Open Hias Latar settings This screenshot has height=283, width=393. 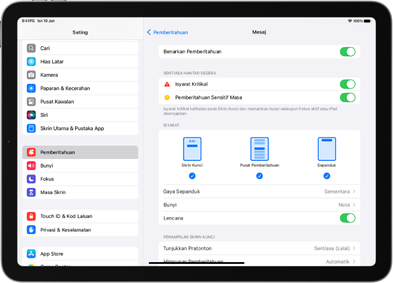click(80, 61)
